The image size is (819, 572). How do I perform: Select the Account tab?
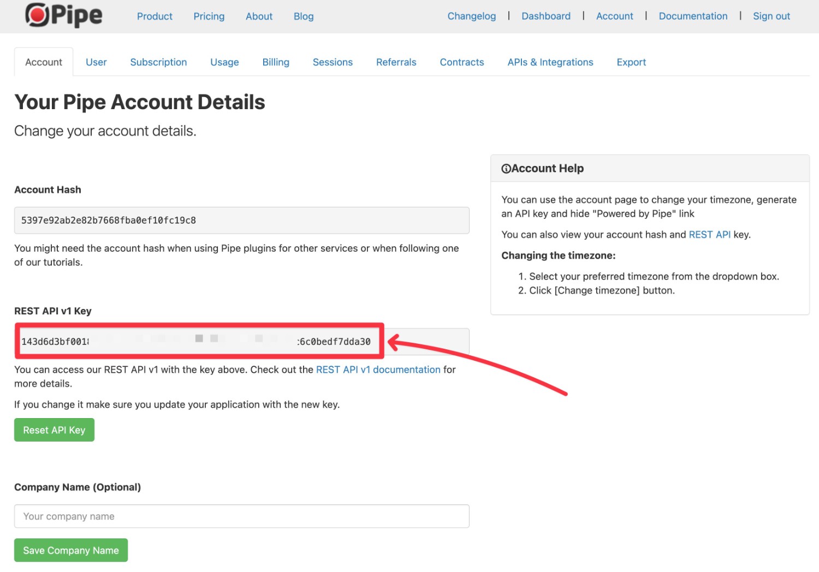click(x=44, y=62)
